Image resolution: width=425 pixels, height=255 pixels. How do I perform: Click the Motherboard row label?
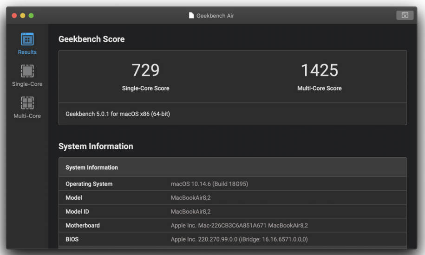click(x=83, y=225)
